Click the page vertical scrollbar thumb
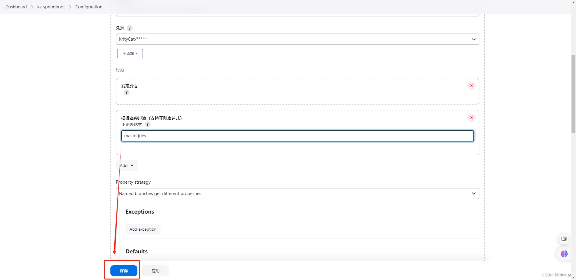The height and width of the screenshot is (280, 576). (x=573, y=94)
